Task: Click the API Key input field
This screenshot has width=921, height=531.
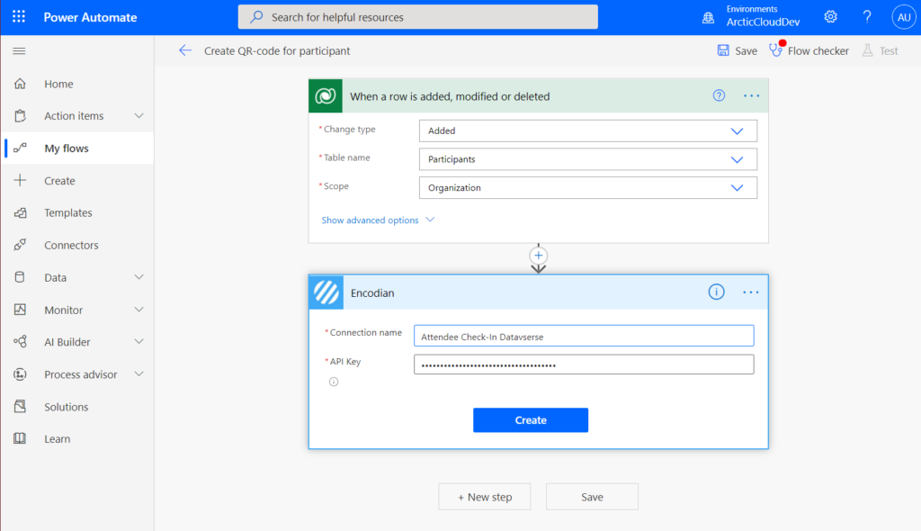Action: (584, 364)
